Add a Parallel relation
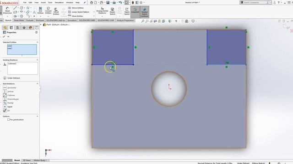 8,103
